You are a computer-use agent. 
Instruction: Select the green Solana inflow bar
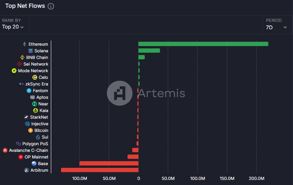pos(149,50)
